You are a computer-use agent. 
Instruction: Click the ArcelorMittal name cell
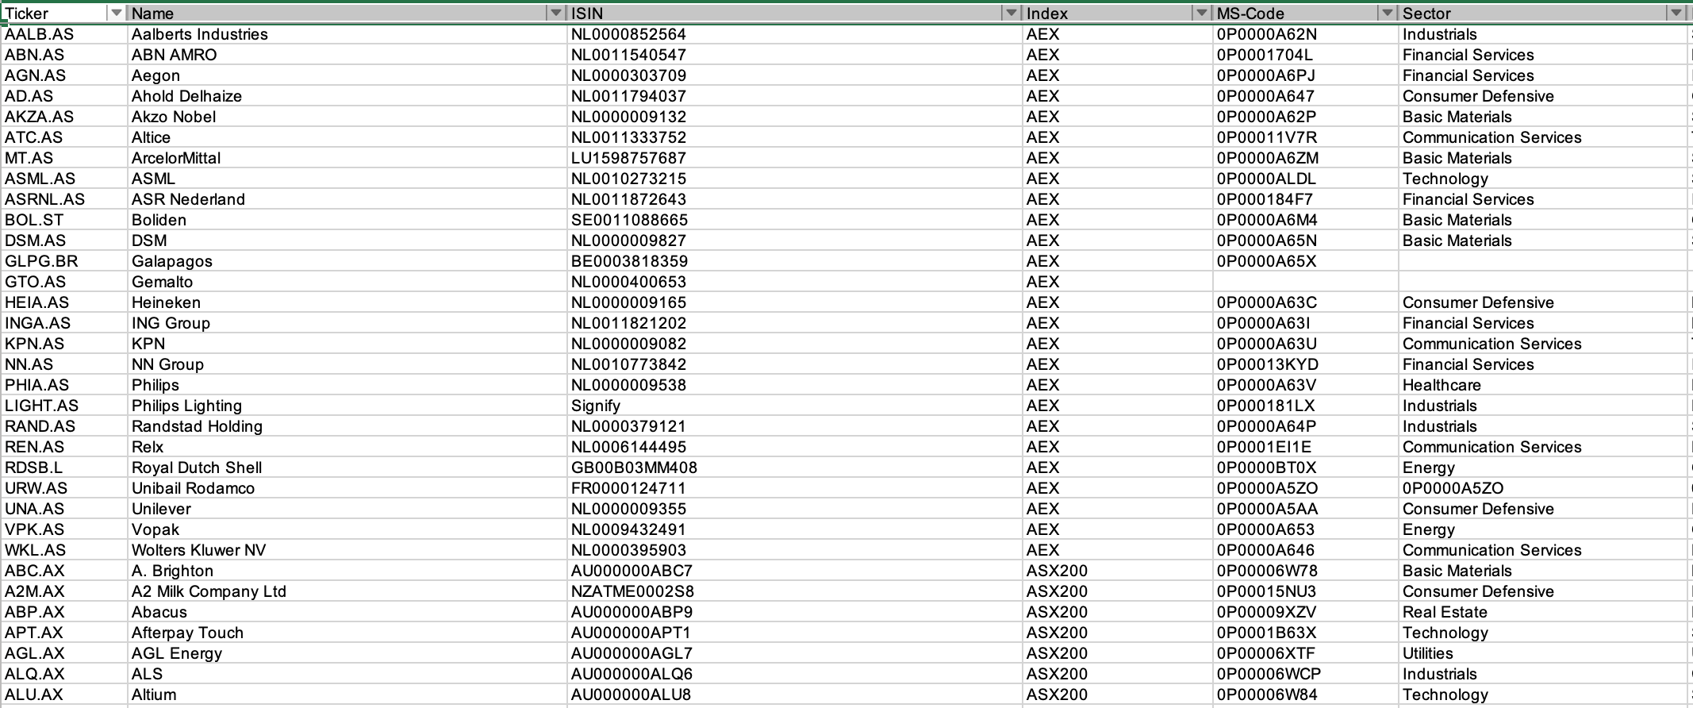pyautogui.click(x=347, y=158)
